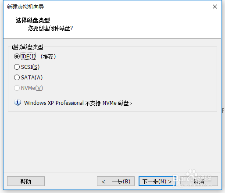Viewport: 225px width, 193px height.
Task: Close the 新建虚拟机向导 dialog
Action: point(215,7)
